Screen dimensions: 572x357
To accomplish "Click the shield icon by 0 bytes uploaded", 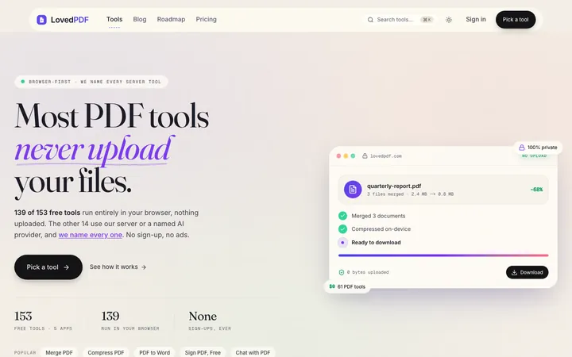I will 342,272.
